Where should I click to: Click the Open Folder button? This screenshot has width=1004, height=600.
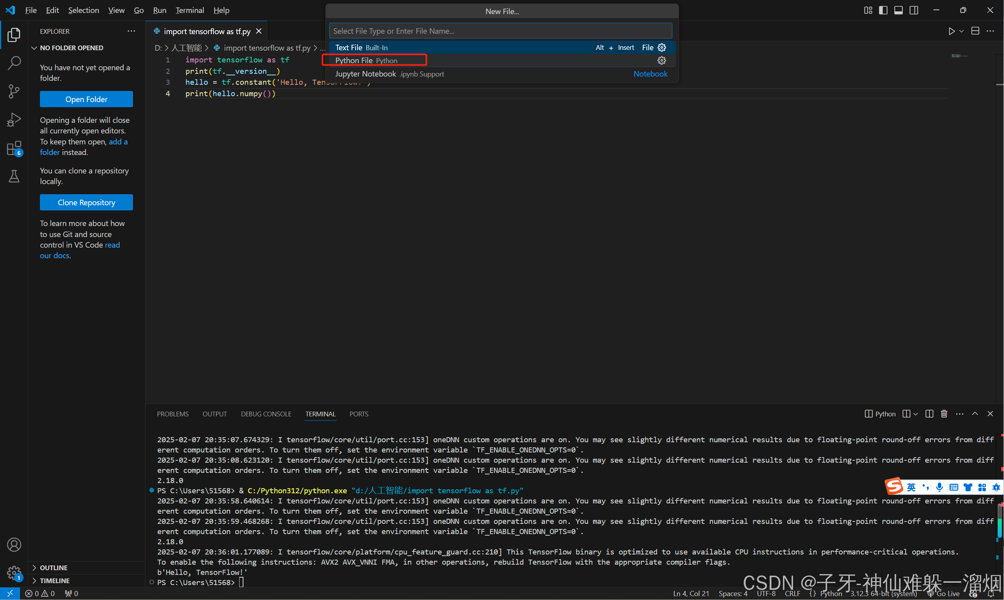coord(86,99)
